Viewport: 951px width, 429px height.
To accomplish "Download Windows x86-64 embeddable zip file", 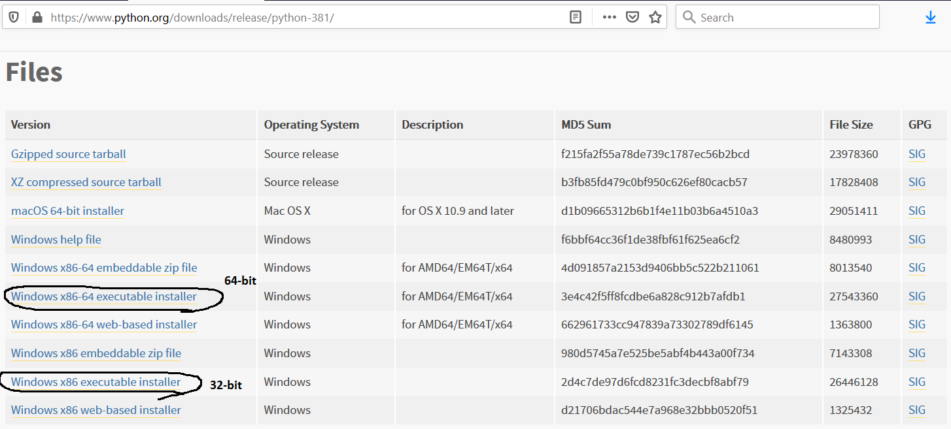I will pos(104,268).
